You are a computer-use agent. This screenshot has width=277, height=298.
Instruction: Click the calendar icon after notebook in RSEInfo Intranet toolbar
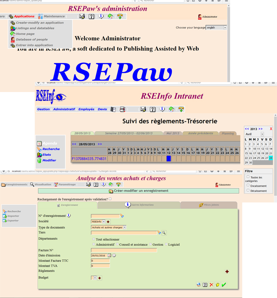[122, 109]
